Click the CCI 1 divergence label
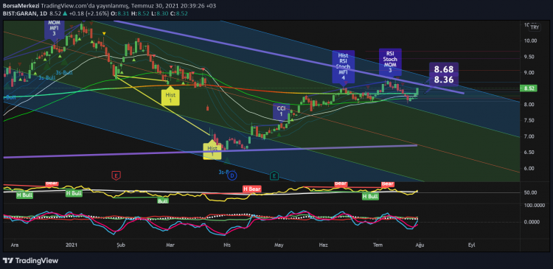 281,111
